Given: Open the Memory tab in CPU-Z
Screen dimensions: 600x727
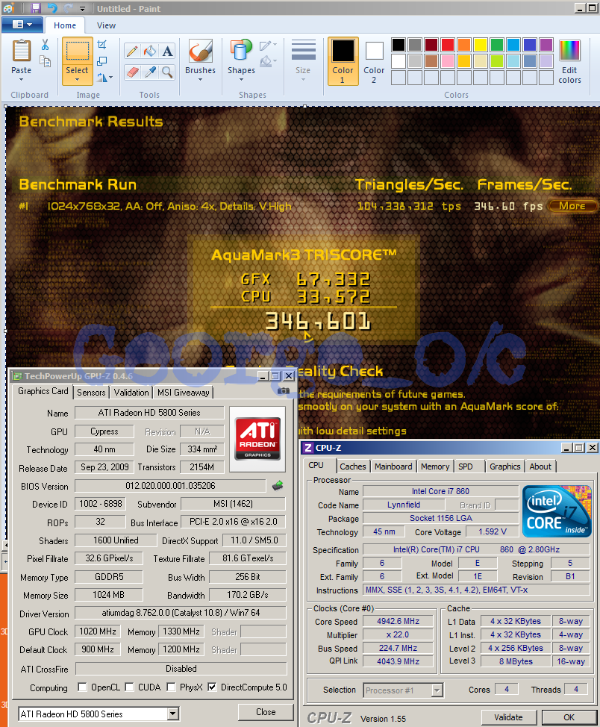Looking at the screenshot, I should tap(435, 467).
